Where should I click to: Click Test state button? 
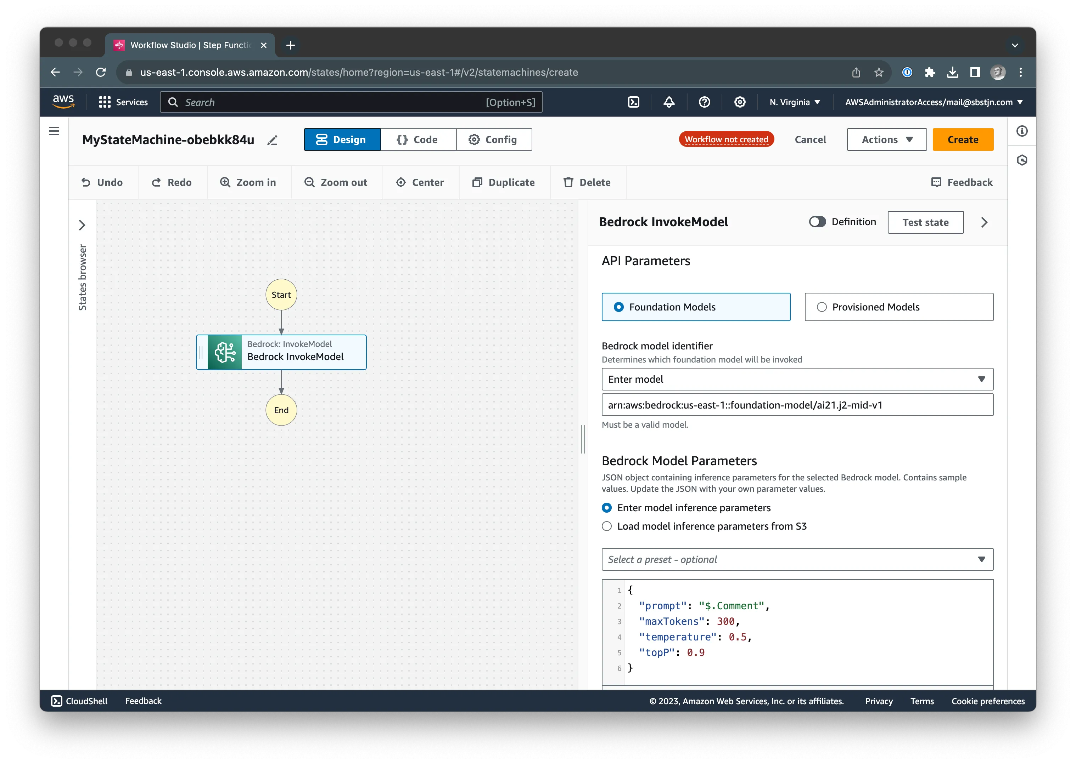pyautogui.click(x=925, y=222)
